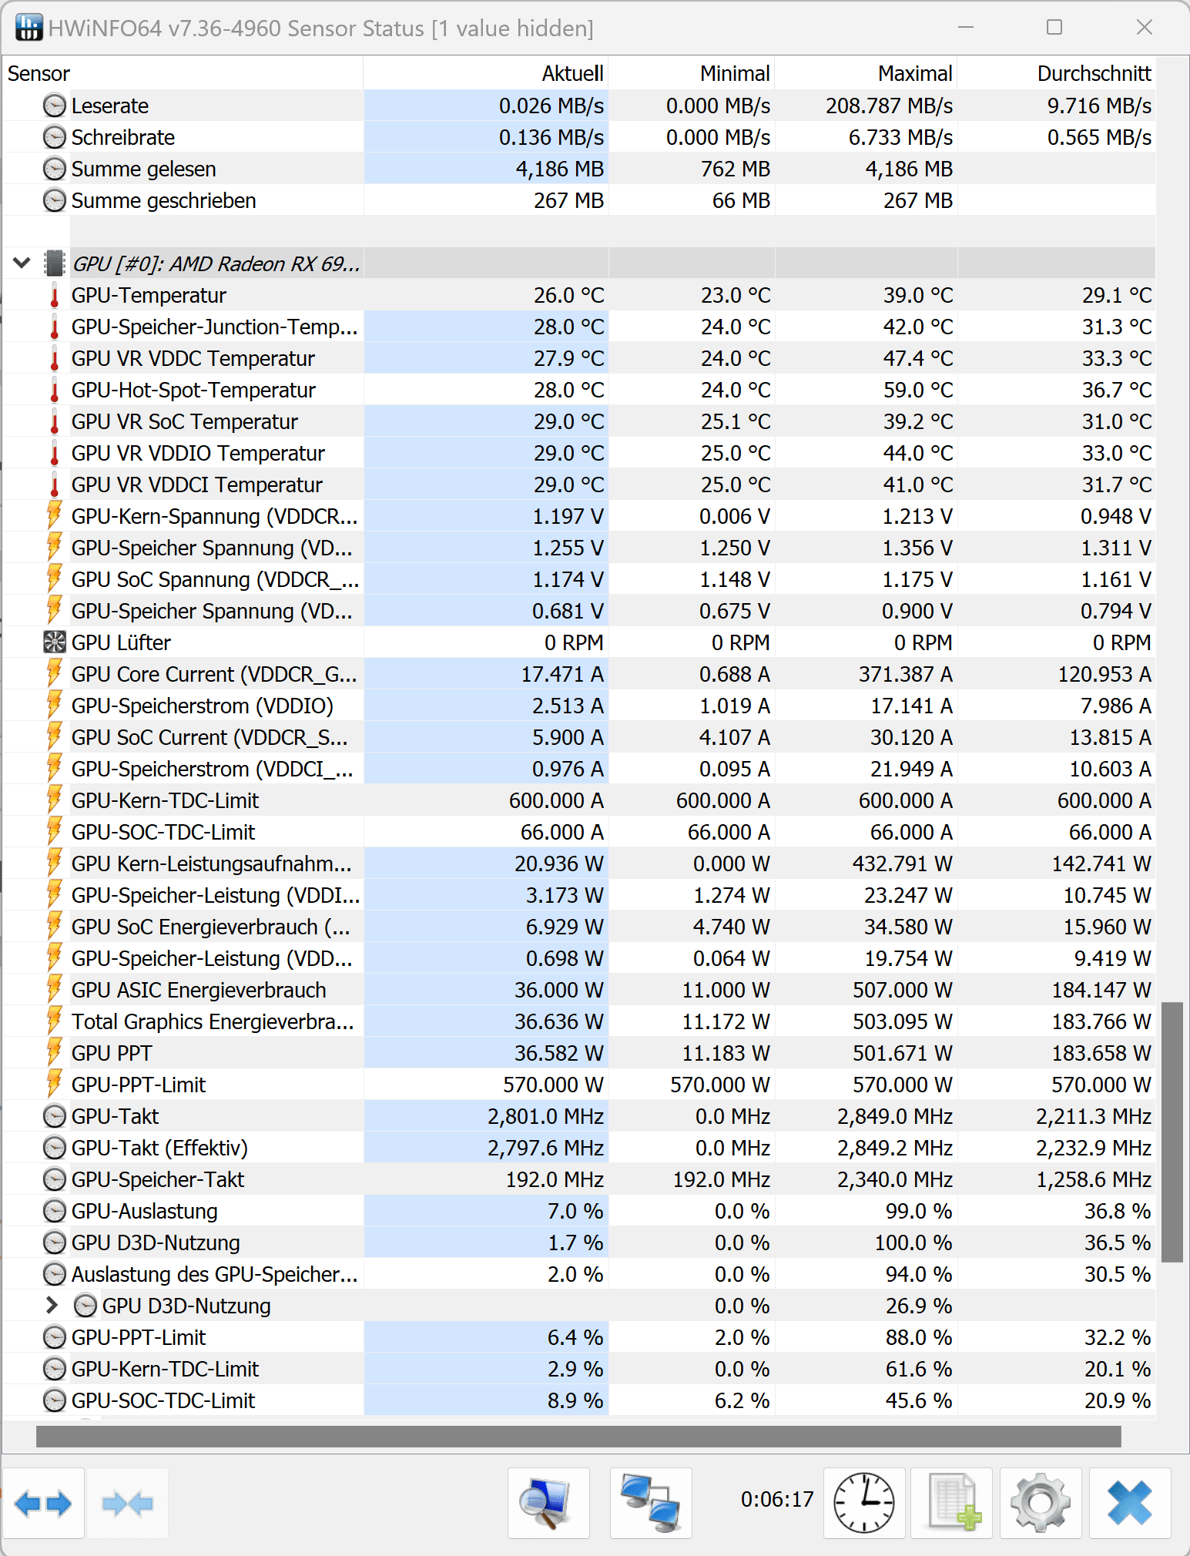Viewport: 1190px width, 1556px height.
Task: Click lightning icon beside GPU-PPT-Limit watts row
Action: (54, 1084)
